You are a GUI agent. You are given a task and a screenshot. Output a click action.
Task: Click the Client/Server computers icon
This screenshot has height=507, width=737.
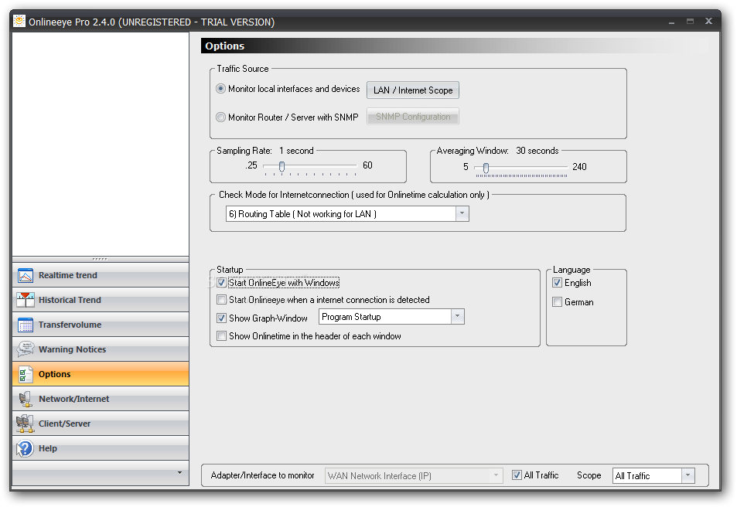tap(26, 424)
